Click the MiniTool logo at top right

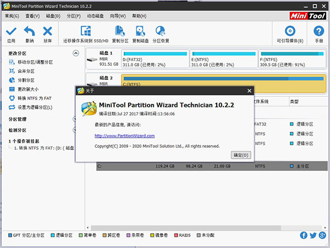[307, 16]
